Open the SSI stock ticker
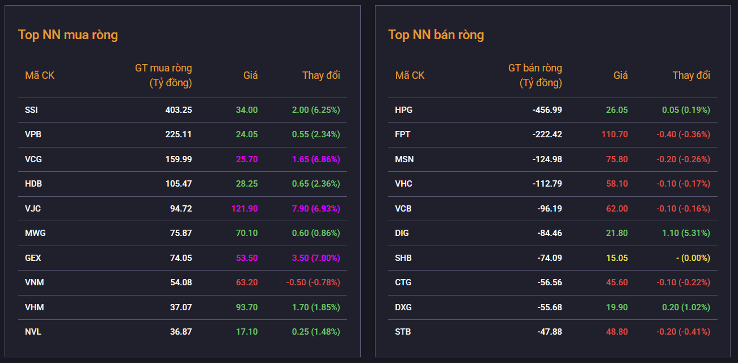 click(x=31, y=110)
